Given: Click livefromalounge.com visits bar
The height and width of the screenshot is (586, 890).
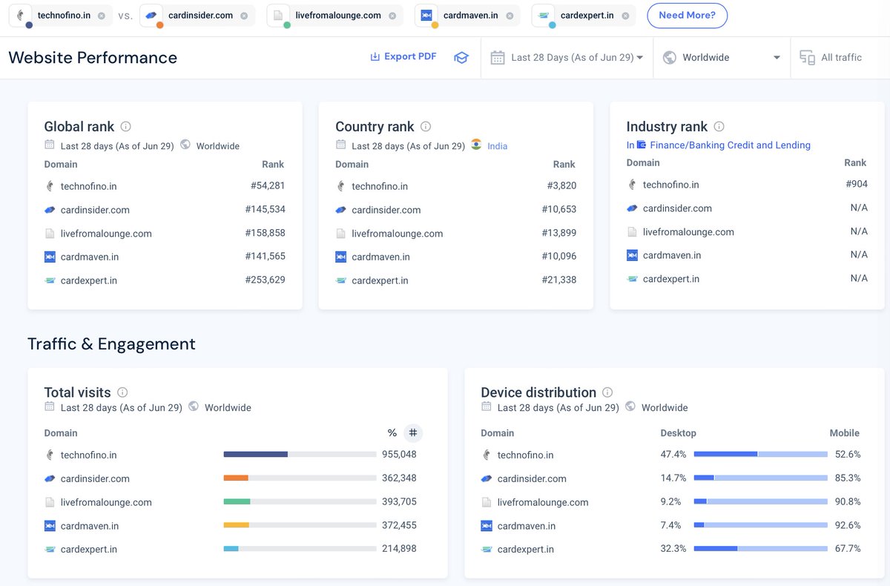Looking at the screenshot, I should tap(300, 502).
